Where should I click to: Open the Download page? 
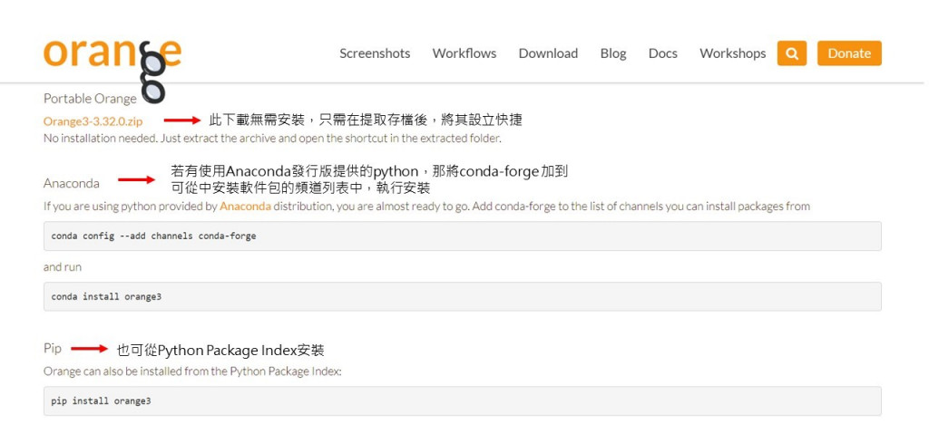point(548,53)
